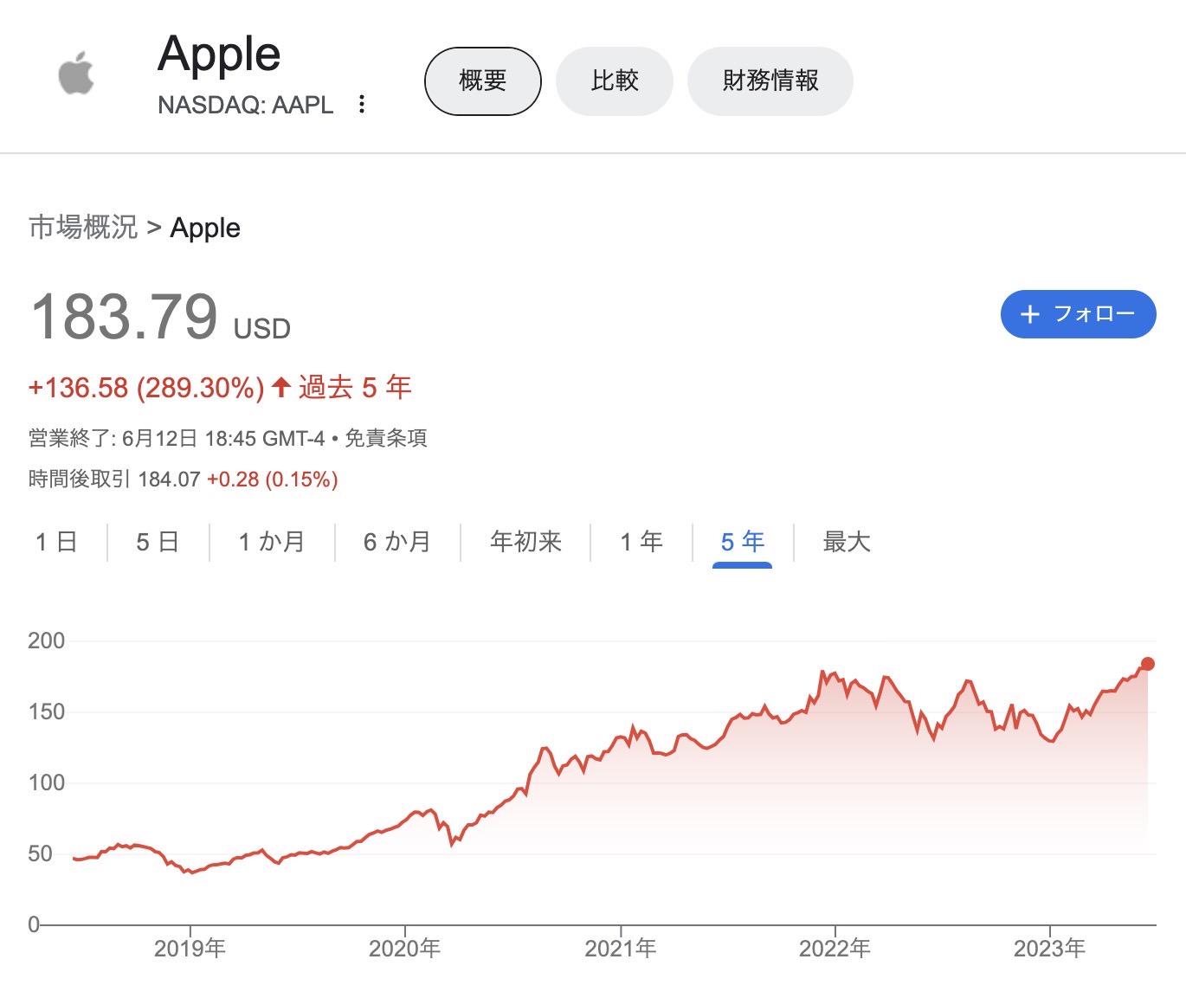Click the 2020年 axis label
Screen dimensions: 1186x985
tap(405, 949)
